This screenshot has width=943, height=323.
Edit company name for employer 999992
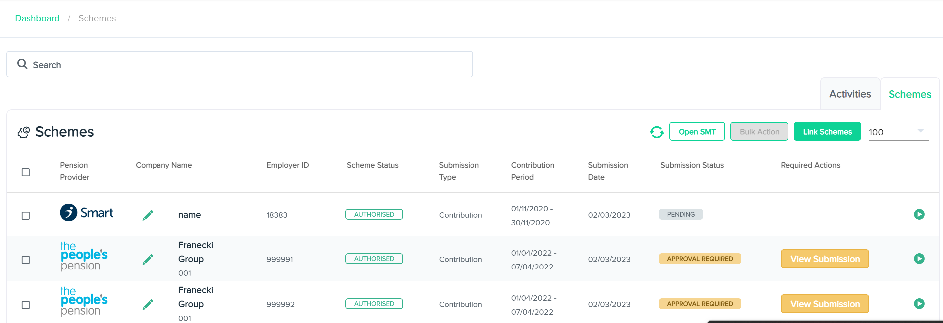pyautogui.click(x=148, y=304)
